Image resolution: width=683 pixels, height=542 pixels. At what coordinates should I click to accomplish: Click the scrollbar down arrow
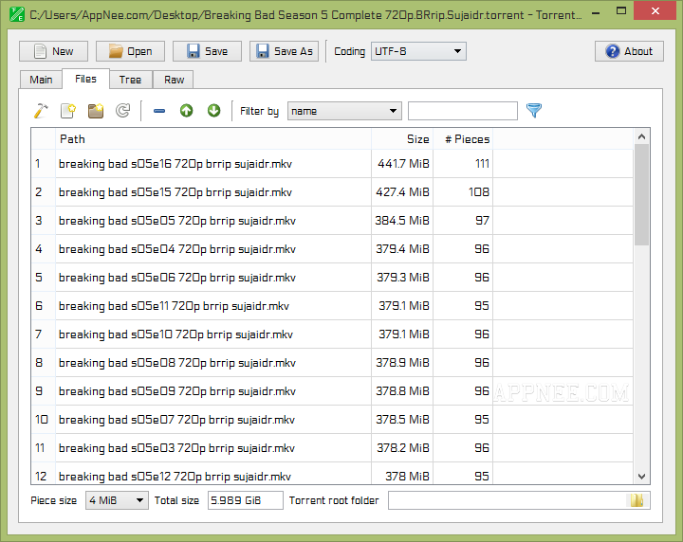click(641, 477)
